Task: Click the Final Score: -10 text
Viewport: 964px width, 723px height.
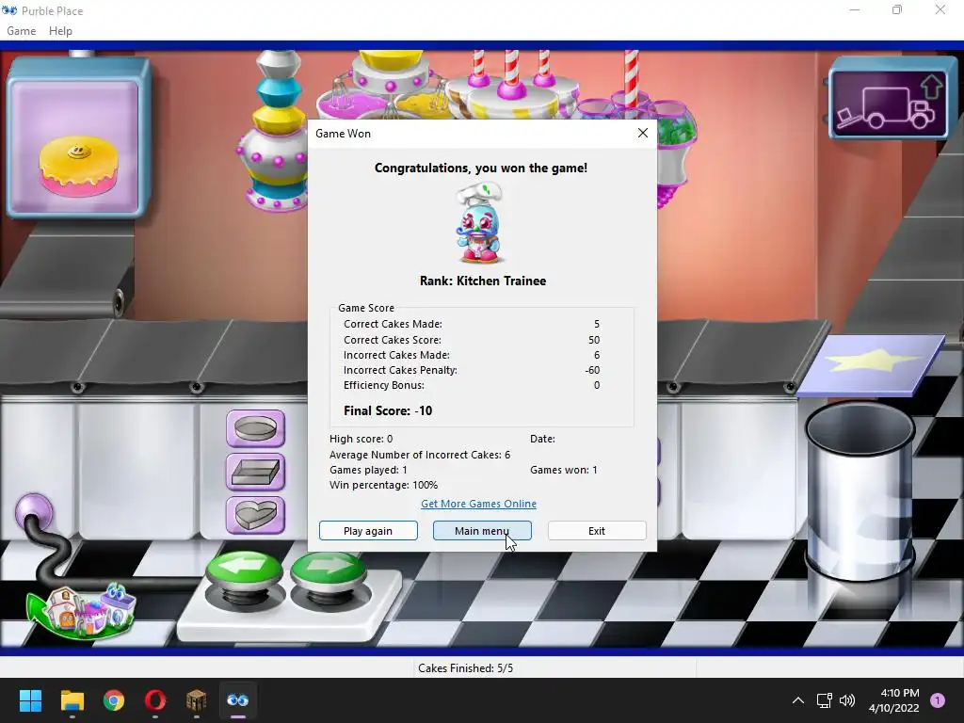Action: [x=388, y=410]
